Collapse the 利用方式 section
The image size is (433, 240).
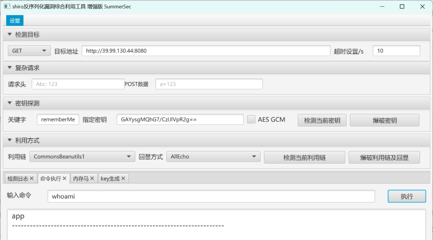10,141
